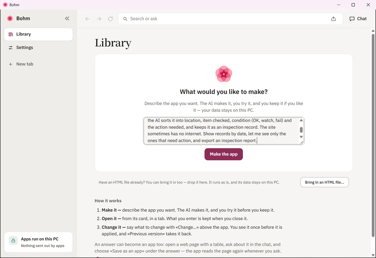The height and width of the screenshot is (258, 376).
Task: Click the share icon in the search bar
Action: (333, 19)
